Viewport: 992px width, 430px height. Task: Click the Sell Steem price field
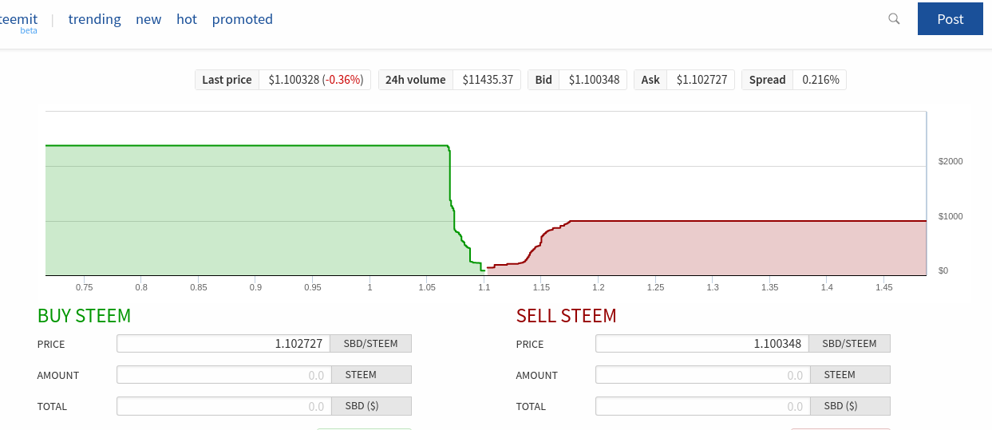coord(702,344)
